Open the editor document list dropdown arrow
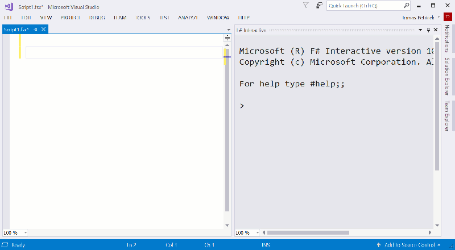This screenshot has height=250, width=455. point(228,30)
